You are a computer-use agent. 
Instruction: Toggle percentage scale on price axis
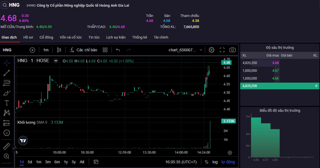pyautogui.click(x=207, y=162)
